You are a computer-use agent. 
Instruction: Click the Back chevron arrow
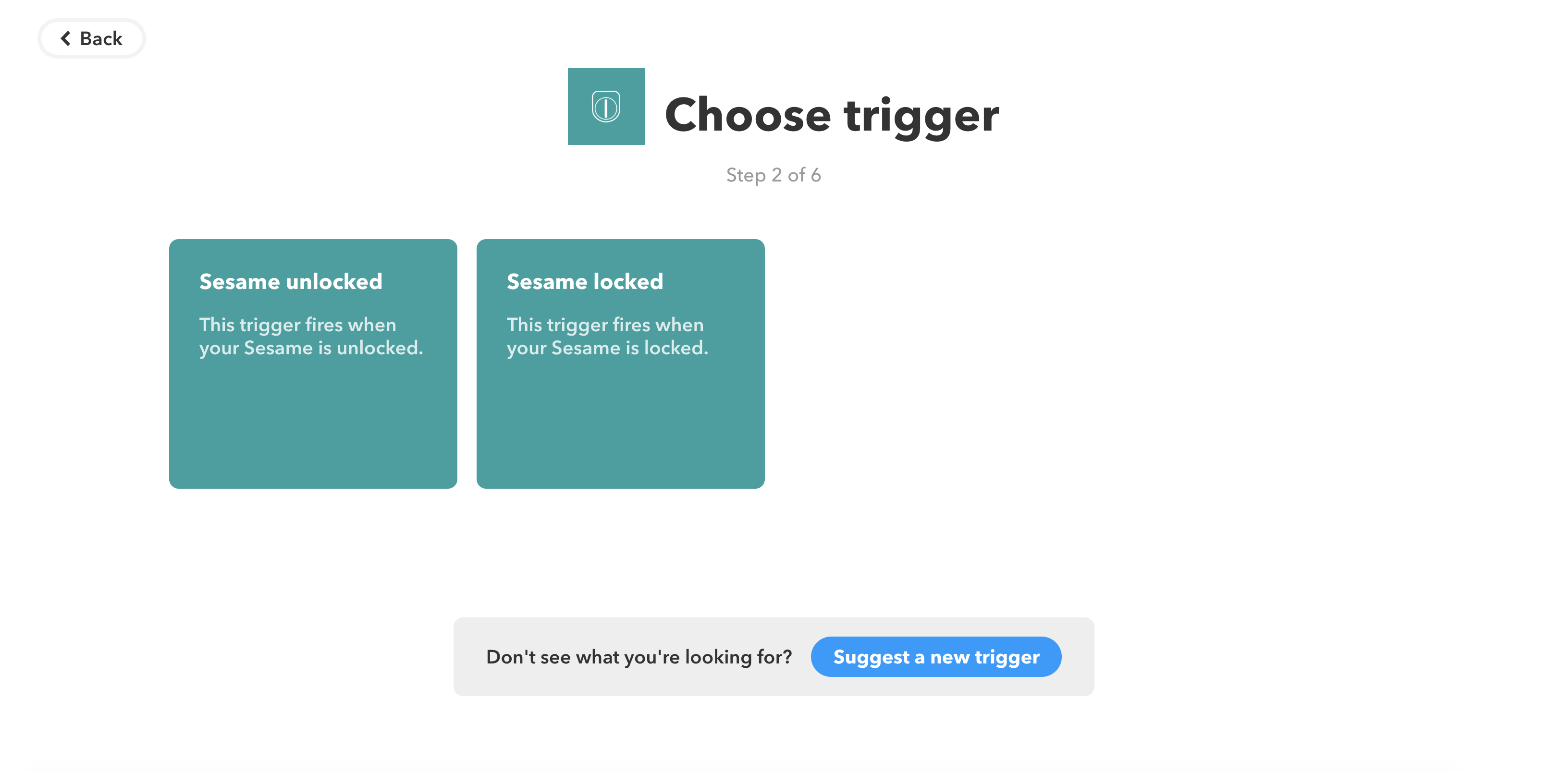point(65,38)
